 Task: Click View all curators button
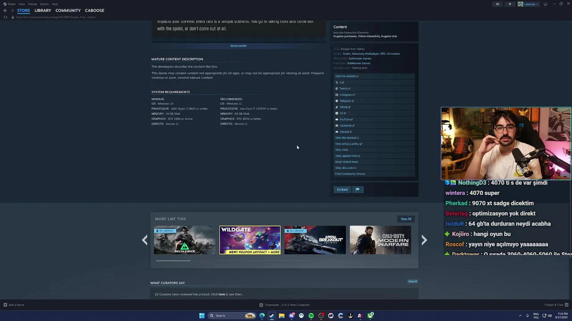tap(412, 281)
